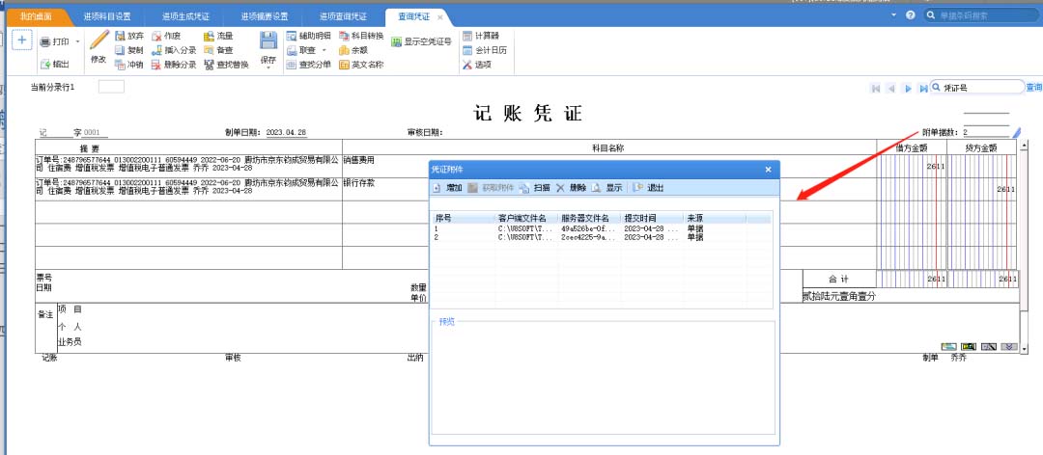Click the 客户端文件名 column header
Viewport: 1043px width, 455px height.
point(526,218)
